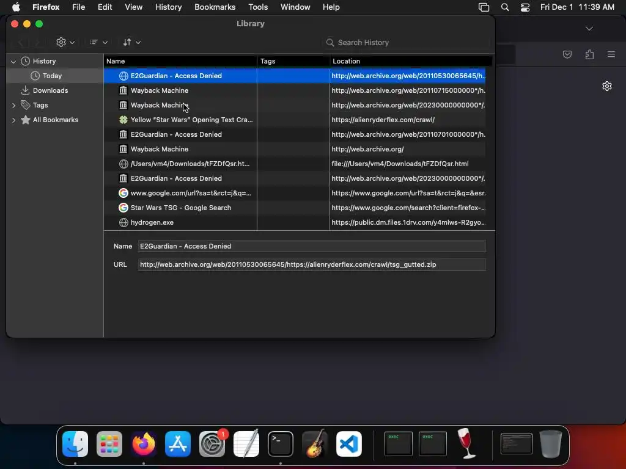Open the Help menu
This screenshot has width=626, height=469.
pos(331,7)
